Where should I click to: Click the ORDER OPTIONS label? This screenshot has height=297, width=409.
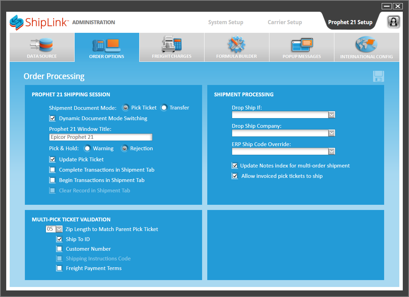click(x=107, y=57)
